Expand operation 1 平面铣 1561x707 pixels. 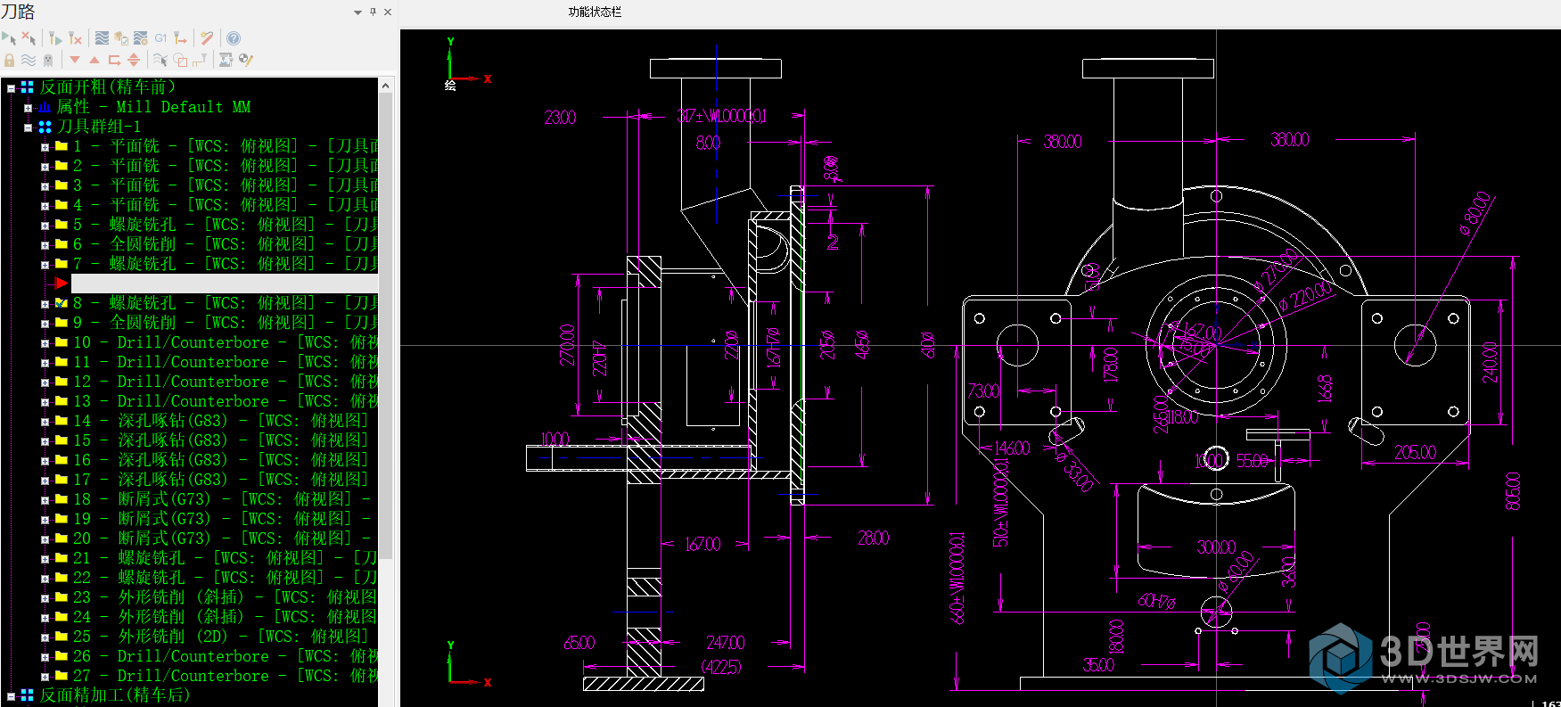coord(45,147)
